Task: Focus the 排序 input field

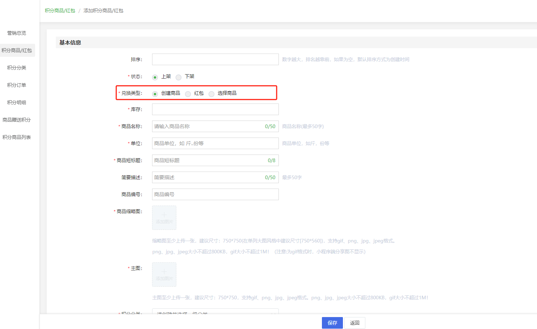Action: (x=215, y=59)
